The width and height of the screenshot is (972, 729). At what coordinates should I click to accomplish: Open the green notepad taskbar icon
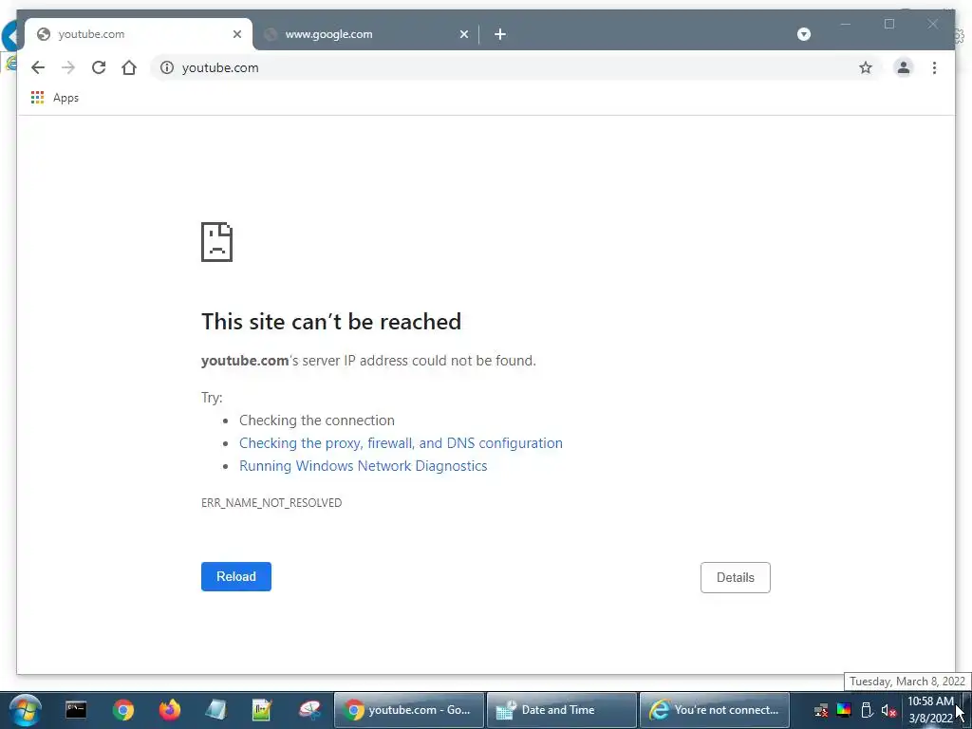(x=262, y=710)
